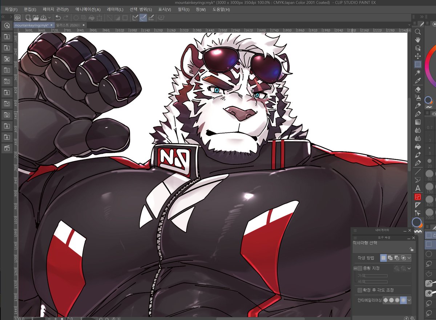Select the Gradient tool

418,122
